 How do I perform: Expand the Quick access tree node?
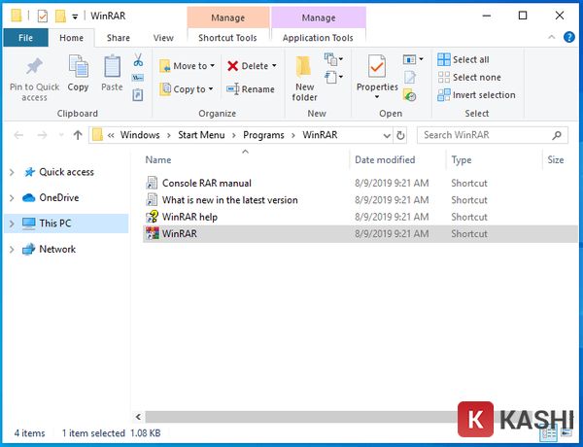(12, 172)
